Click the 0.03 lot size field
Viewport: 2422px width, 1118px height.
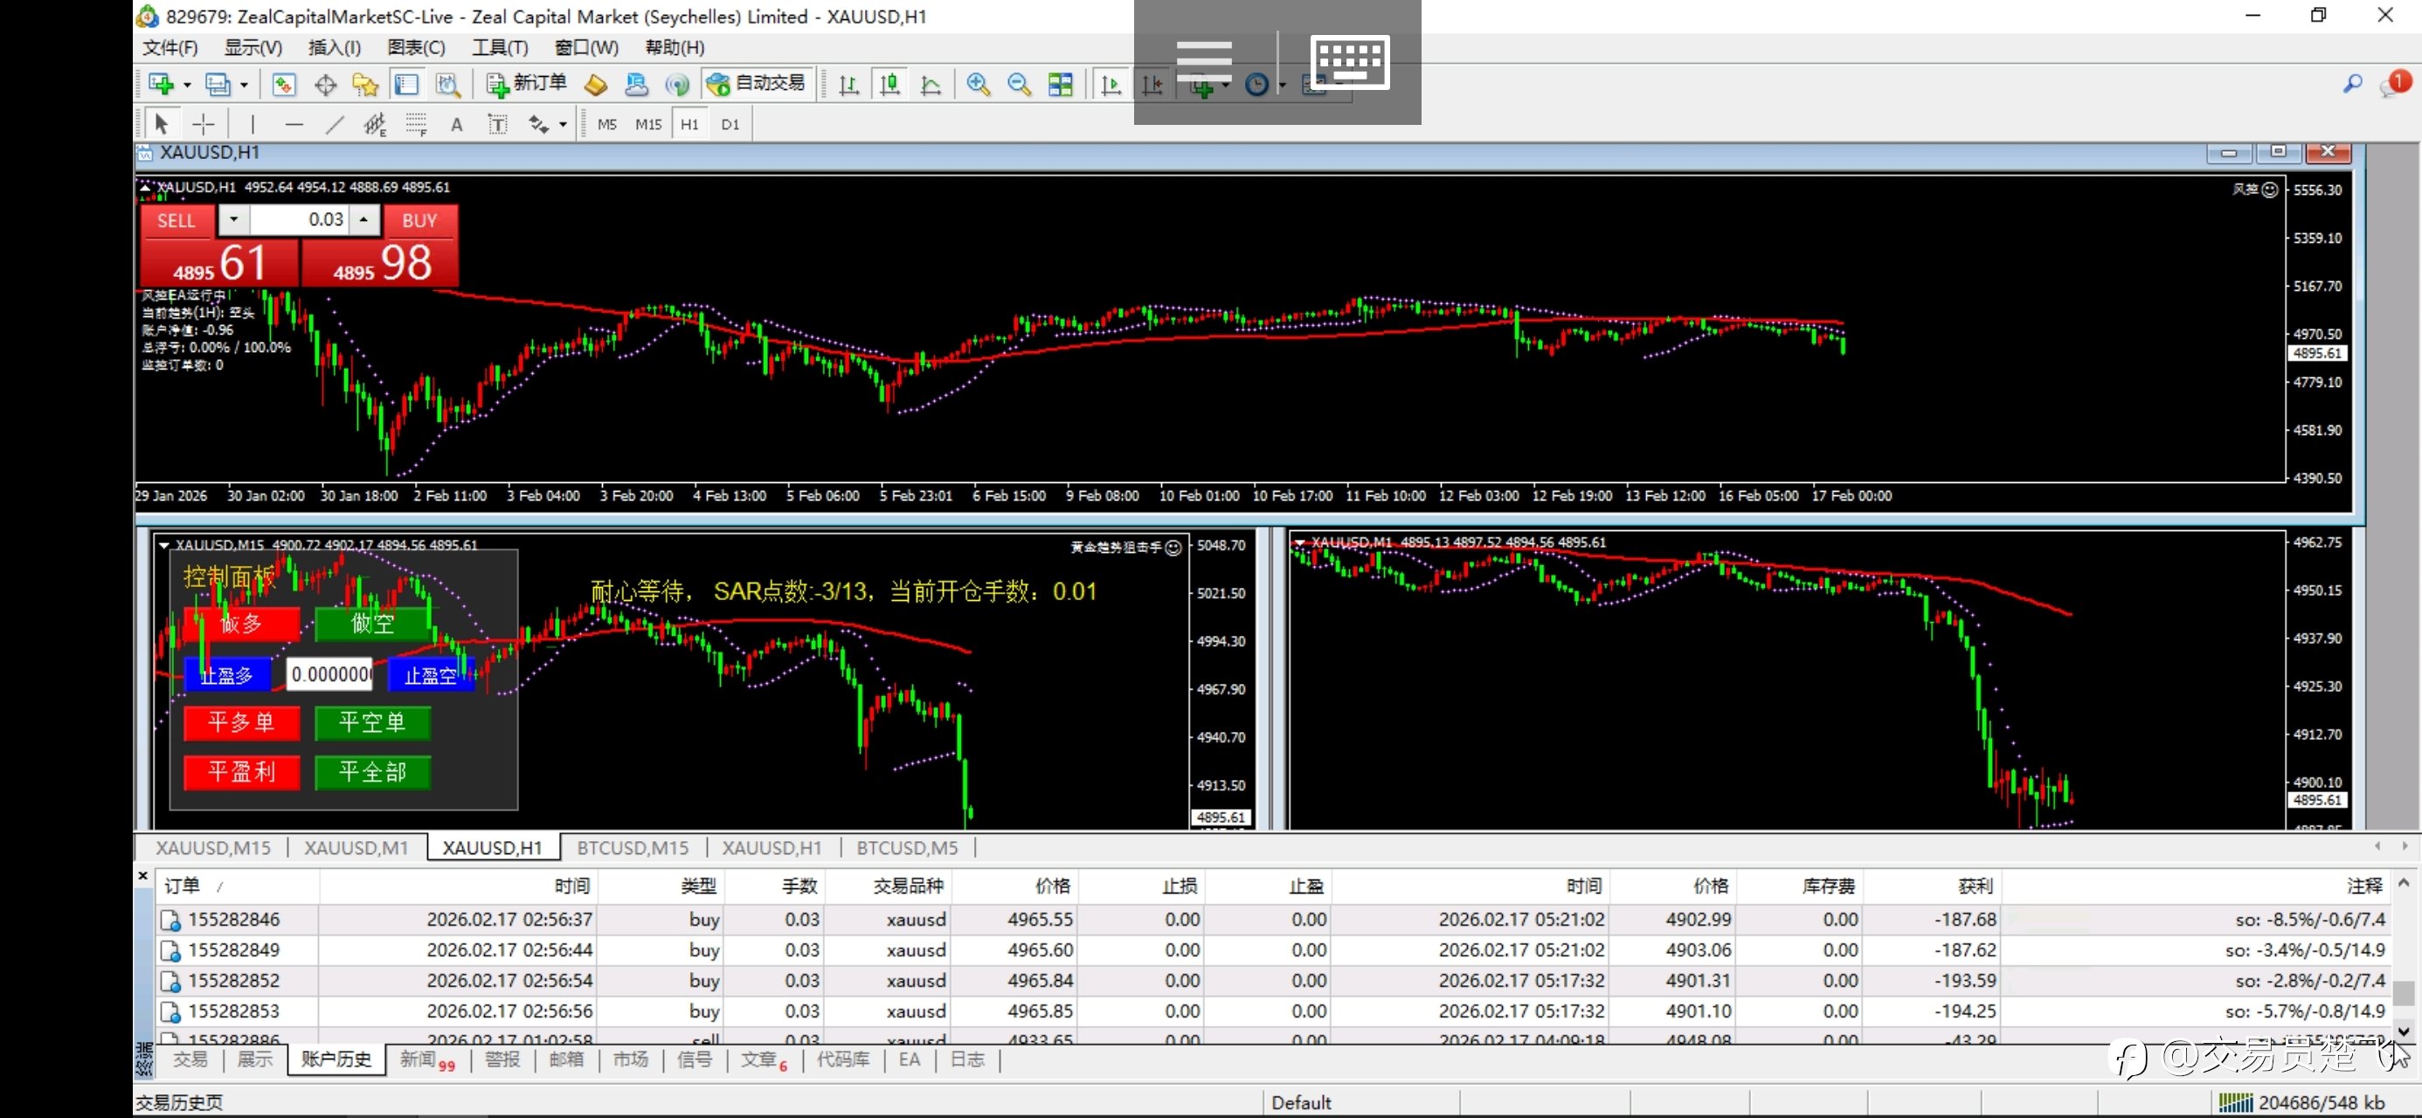299,220
